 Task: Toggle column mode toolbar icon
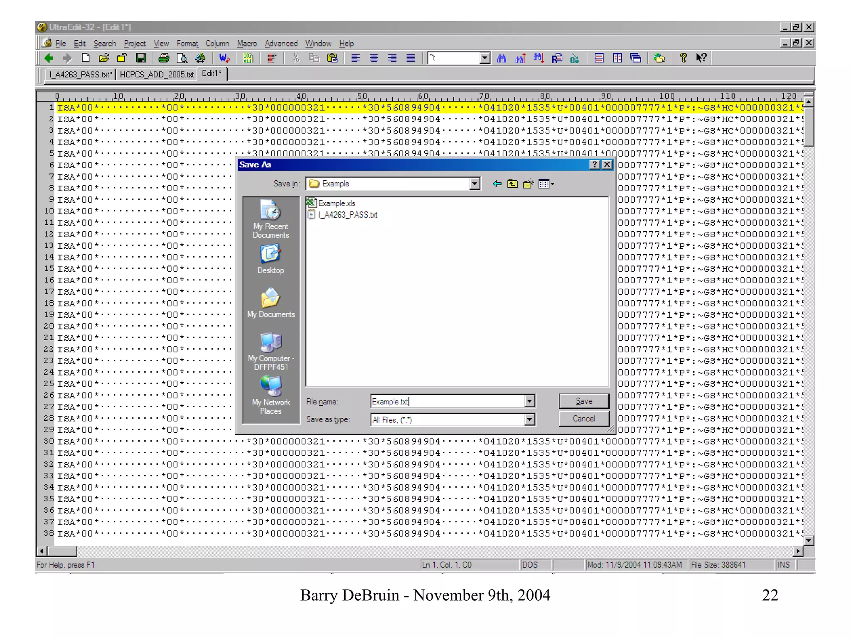click(x=272, y=58)
